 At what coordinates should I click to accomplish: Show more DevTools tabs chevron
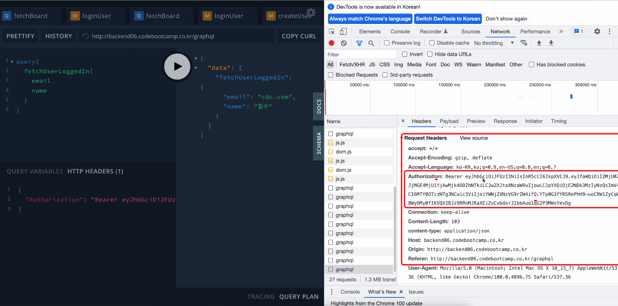[x=561, y=32]
